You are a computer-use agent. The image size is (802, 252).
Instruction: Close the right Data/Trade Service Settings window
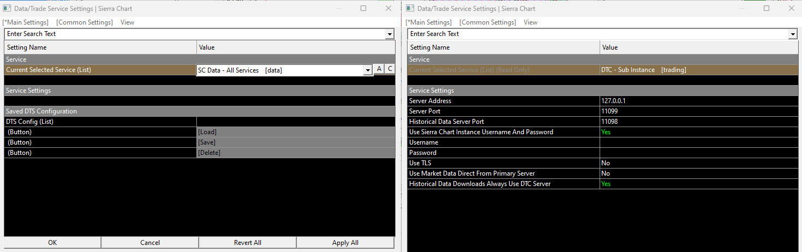click(x=792, y=9)
